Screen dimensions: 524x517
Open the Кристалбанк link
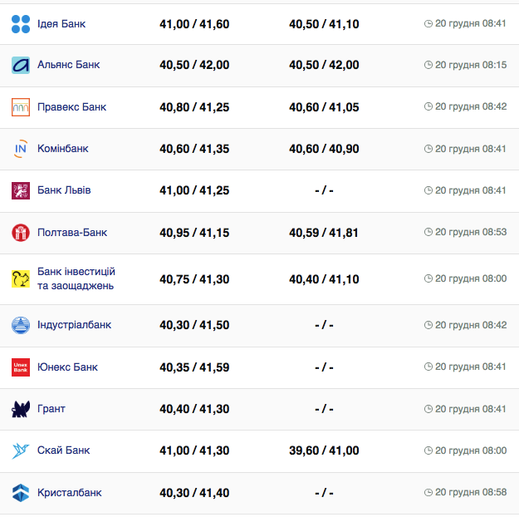pos(70,493)
